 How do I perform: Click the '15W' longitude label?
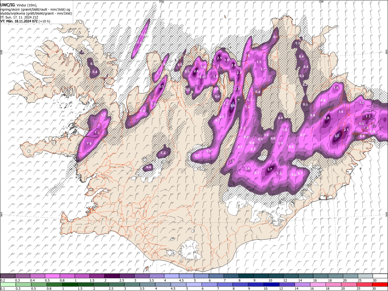[x=321, y=2]
